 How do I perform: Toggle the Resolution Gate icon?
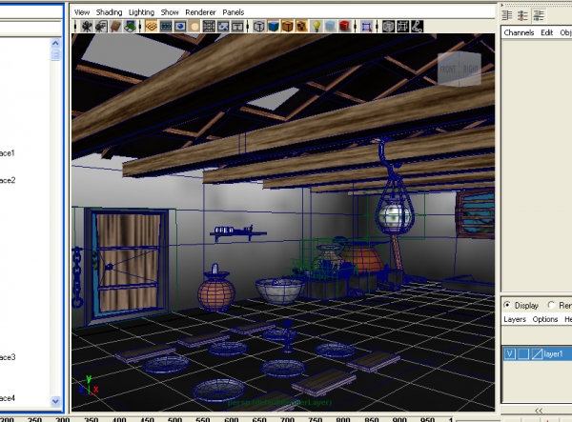tap(180, 27)
